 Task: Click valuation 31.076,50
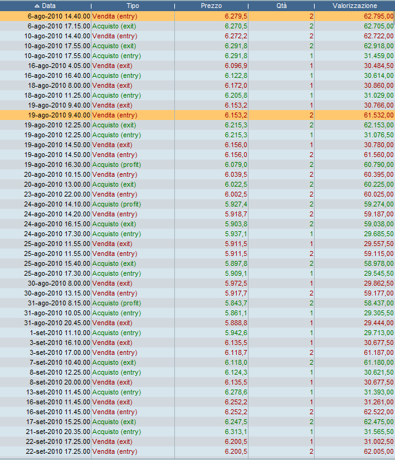378,135
